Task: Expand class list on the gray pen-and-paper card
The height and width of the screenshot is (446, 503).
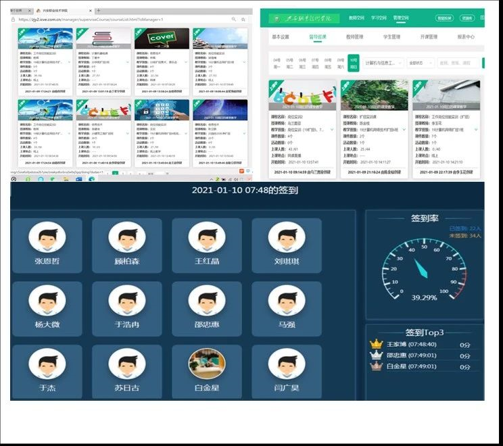Action: coord(476,130)
